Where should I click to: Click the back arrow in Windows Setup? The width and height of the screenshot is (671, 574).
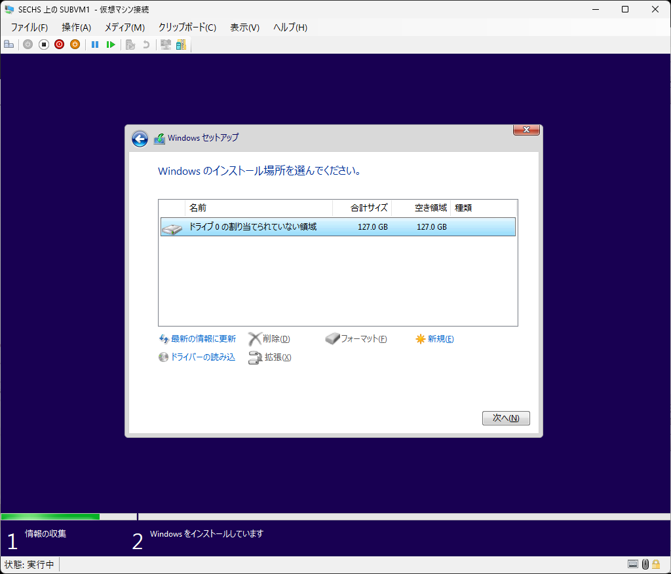(140, 139)
